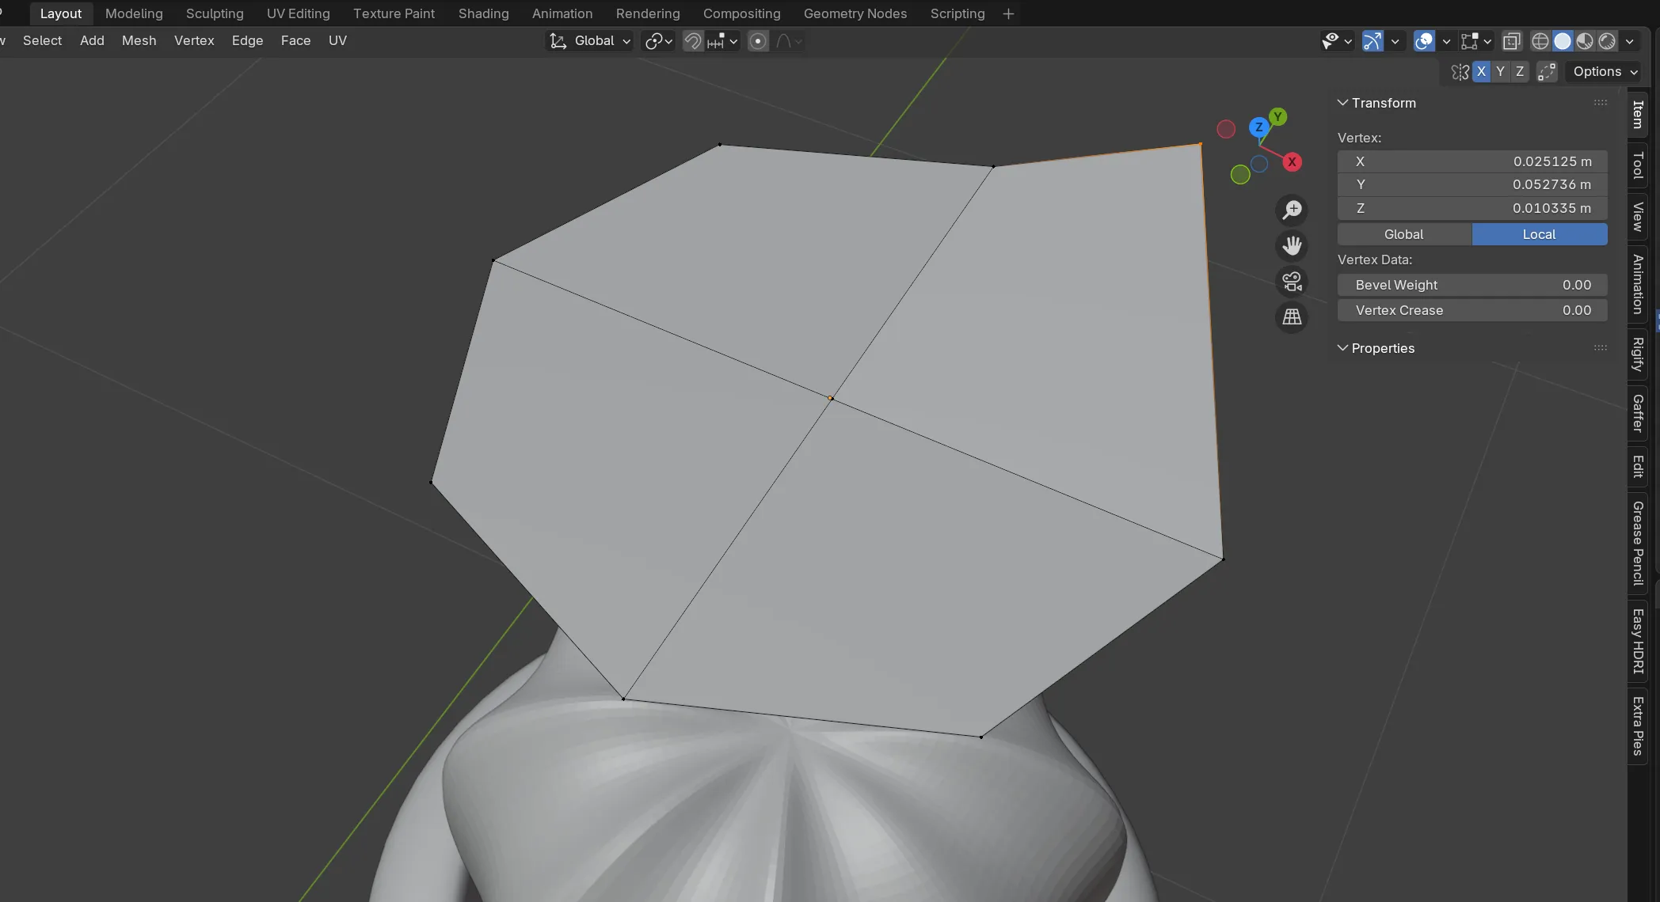Open the Rigify sidebar tab
Image resolution: width=1660 pixels, height=902 pixels.
pyautogui.click(x=1637, y=354)
